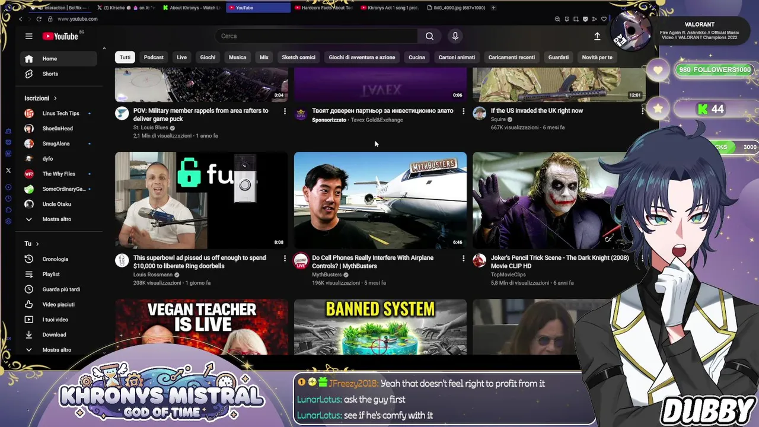This screenshot has height=427, width=759.
Task: Go forward with the browser forward arrow
Action: point(30,19)
